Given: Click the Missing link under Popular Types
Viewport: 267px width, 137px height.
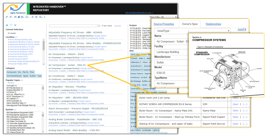Looking at the screenshot, I should pos(11,83).
